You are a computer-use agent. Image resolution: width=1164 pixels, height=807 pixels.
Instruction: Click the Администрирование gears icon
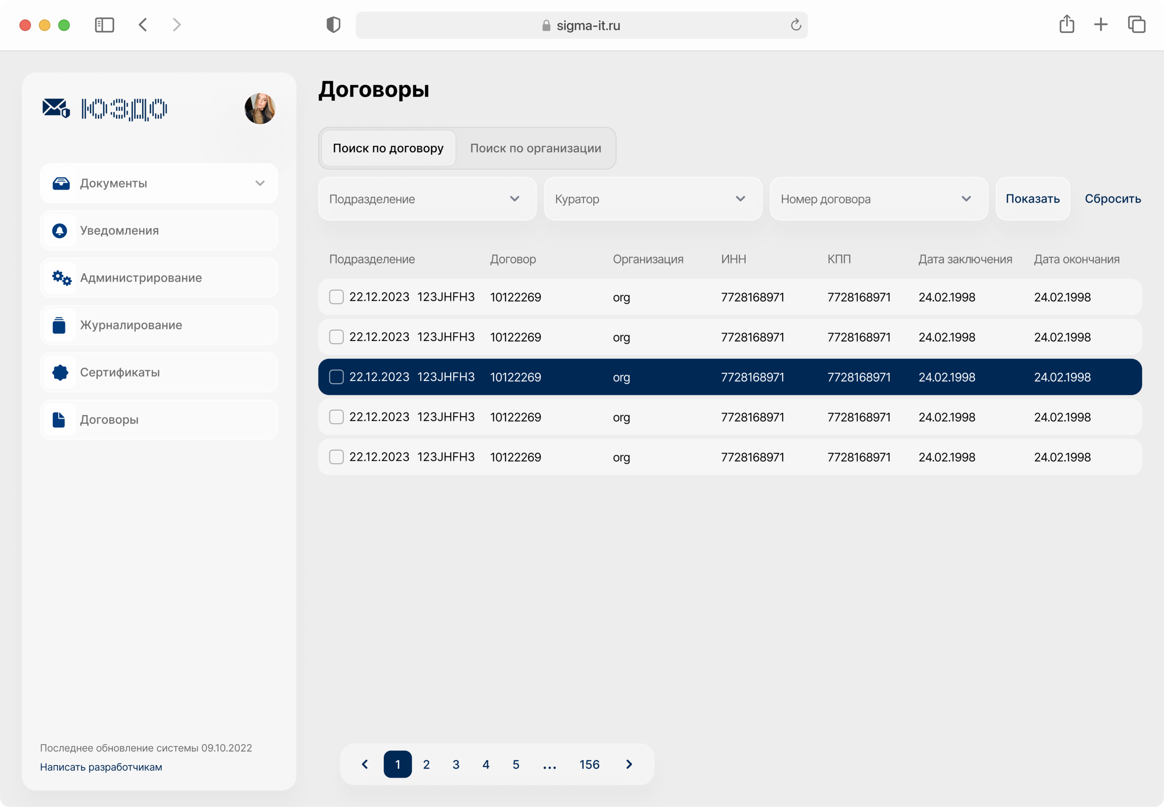point(62,278)
